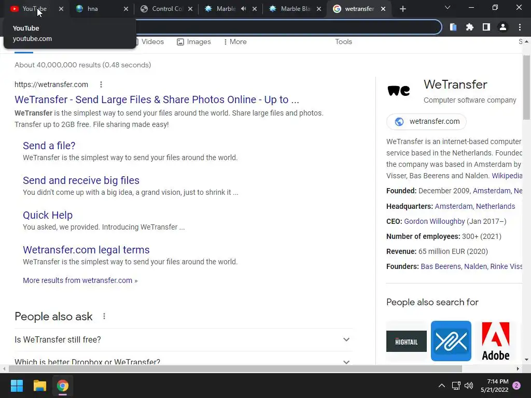Screen dimensions: 531x398
Task: Close the hna tab
Action: (126, 9)
